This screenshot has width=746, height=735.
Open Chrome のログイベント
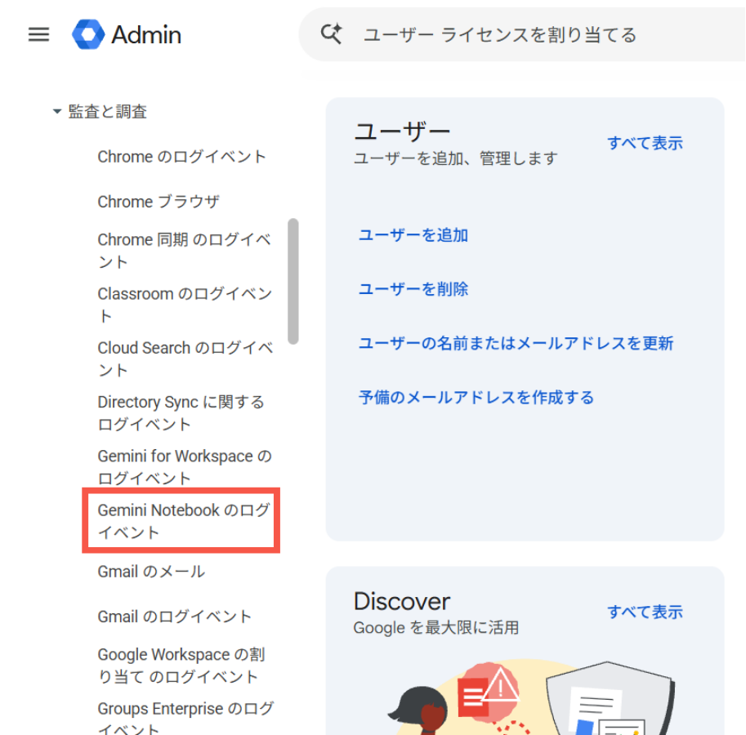(x=181, y=157)
